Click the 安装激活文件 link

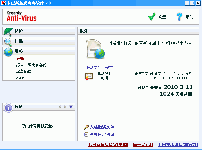102,127
